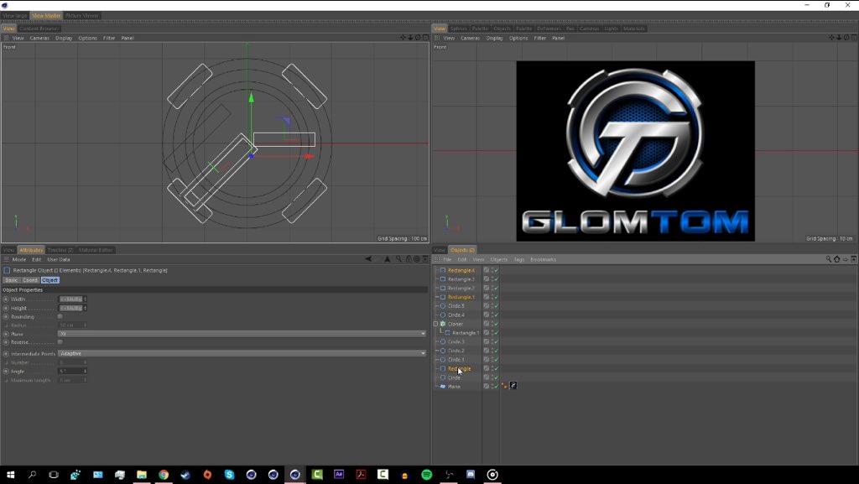
Task: Open After Effects from the taskbar
Action: (339, 475)
